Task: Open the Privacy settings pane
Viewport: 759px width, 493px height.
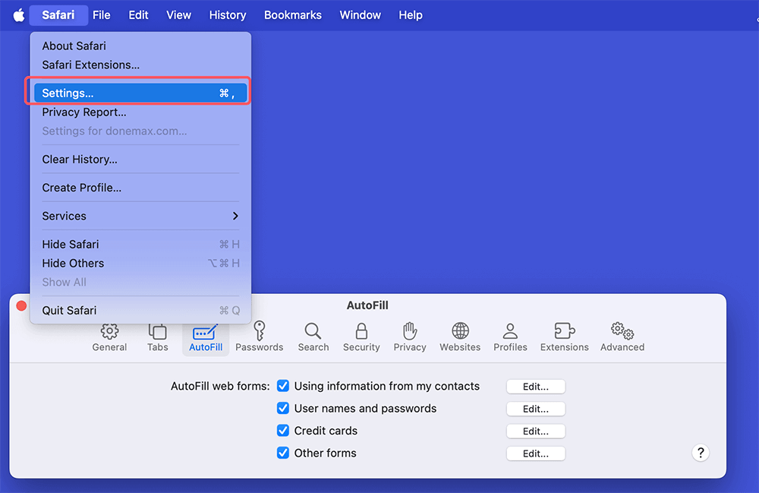Action: tap(409, 337)
